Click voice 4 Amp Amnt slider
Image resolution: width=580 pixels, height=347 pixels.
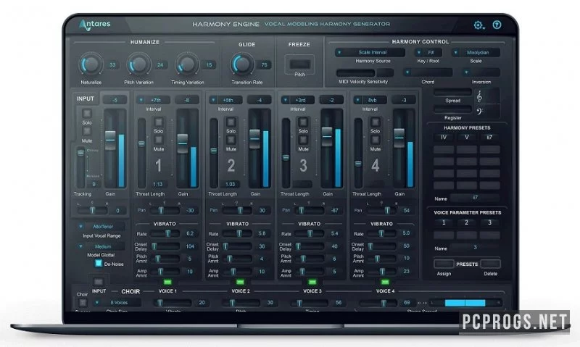pyautogui.click(x=381, y=272)
